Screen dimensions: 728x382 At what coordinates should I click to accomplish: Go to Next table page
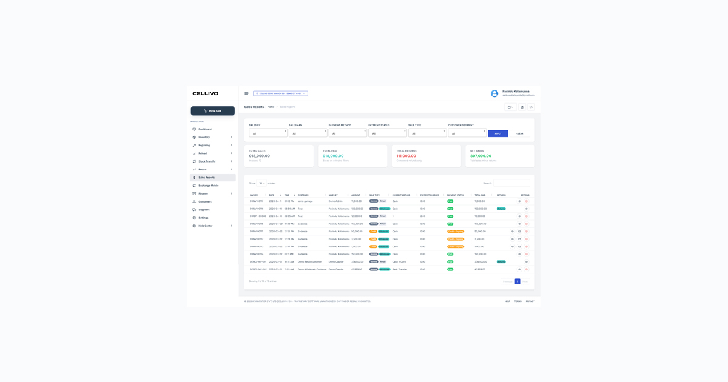point(525,281)
